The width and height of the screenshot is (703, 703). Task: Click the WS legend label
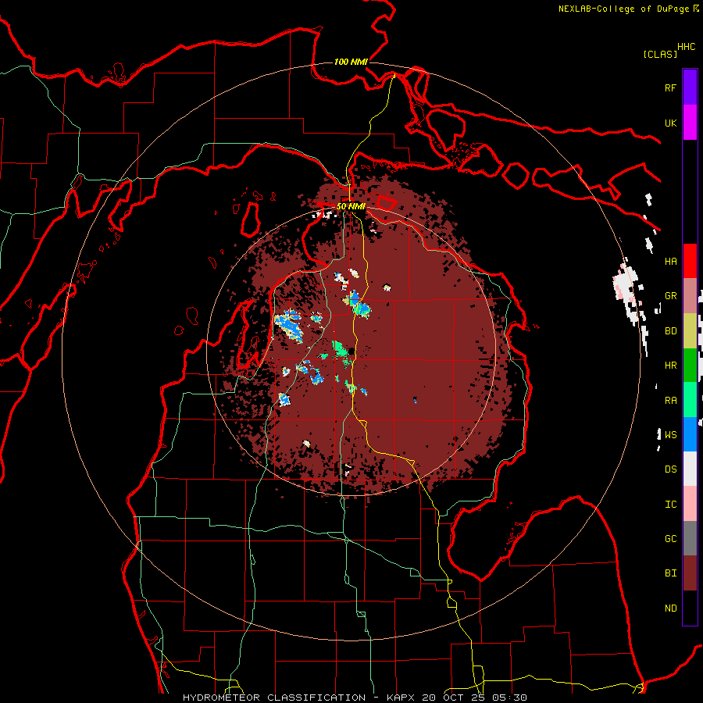670,434
